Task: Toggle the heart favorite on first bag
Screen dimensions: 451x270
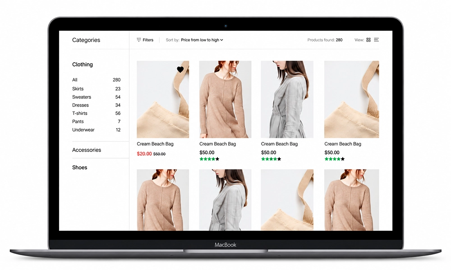Action: (x=180, y=69)
